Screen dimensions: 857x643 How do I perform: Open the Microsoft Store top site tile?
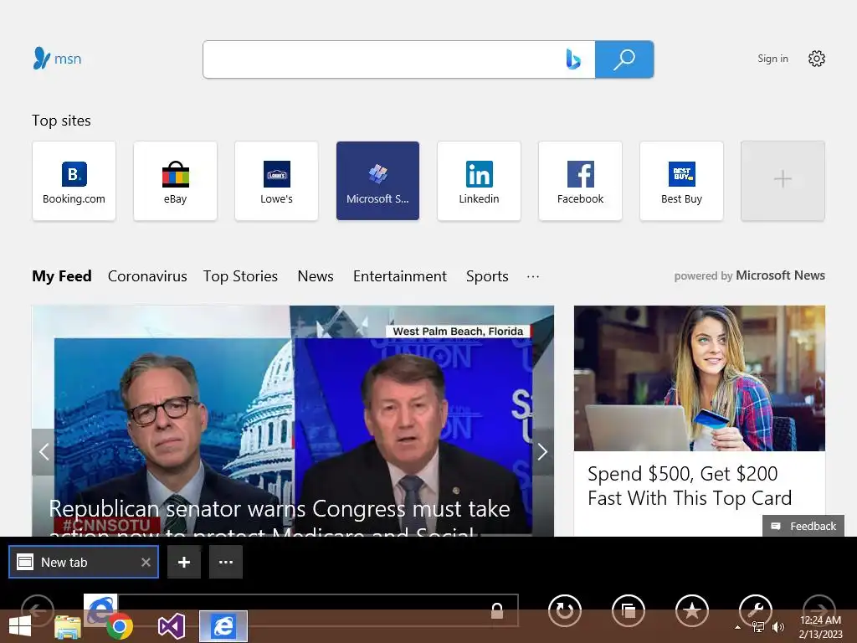[377, 181]
